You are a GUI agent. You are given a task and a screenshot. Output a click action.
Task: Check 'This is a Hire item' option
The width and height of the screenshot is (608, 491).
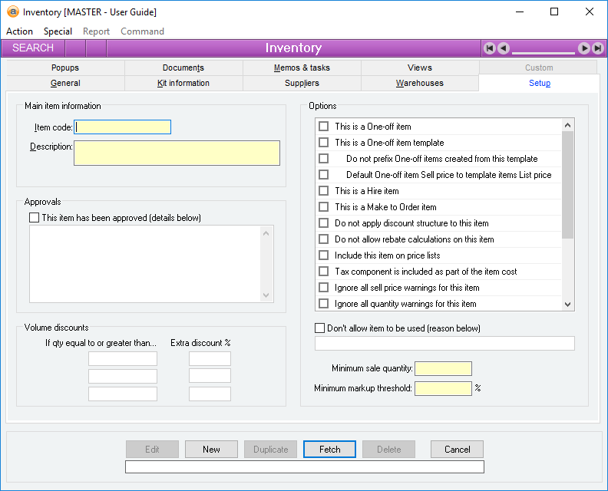point(323,191)
